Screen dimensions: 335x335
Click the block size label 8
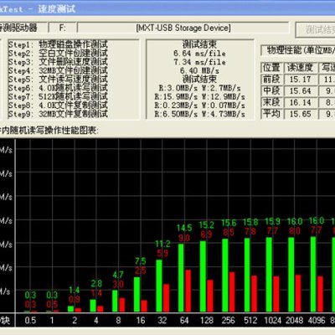(118, 320)
